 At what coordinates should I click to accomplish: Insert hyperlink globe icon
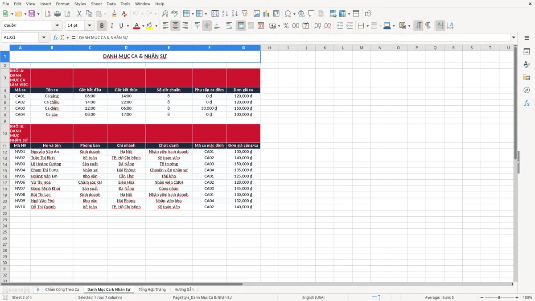[x=301, y=14]
